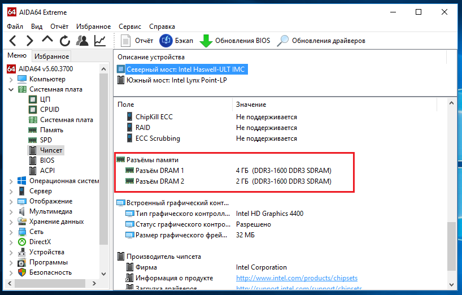Click the Отчёт report toolbar button
This screenshot has width=462, height=295.
(138, 41)
